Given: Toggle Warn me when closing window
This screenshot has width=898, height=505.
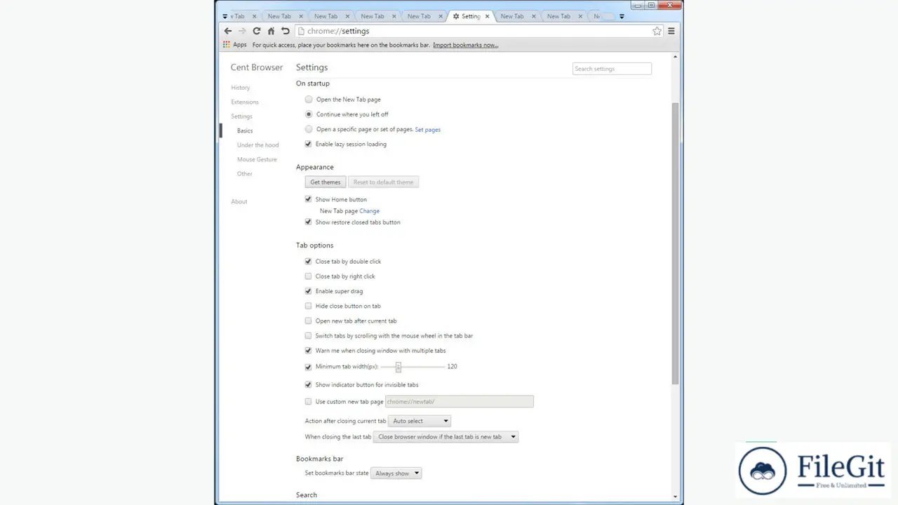Looking at the screenshot, I should 308,351.
